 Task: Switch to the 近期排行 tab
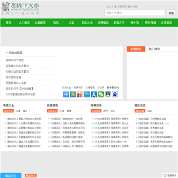click(x=136, y=49)
